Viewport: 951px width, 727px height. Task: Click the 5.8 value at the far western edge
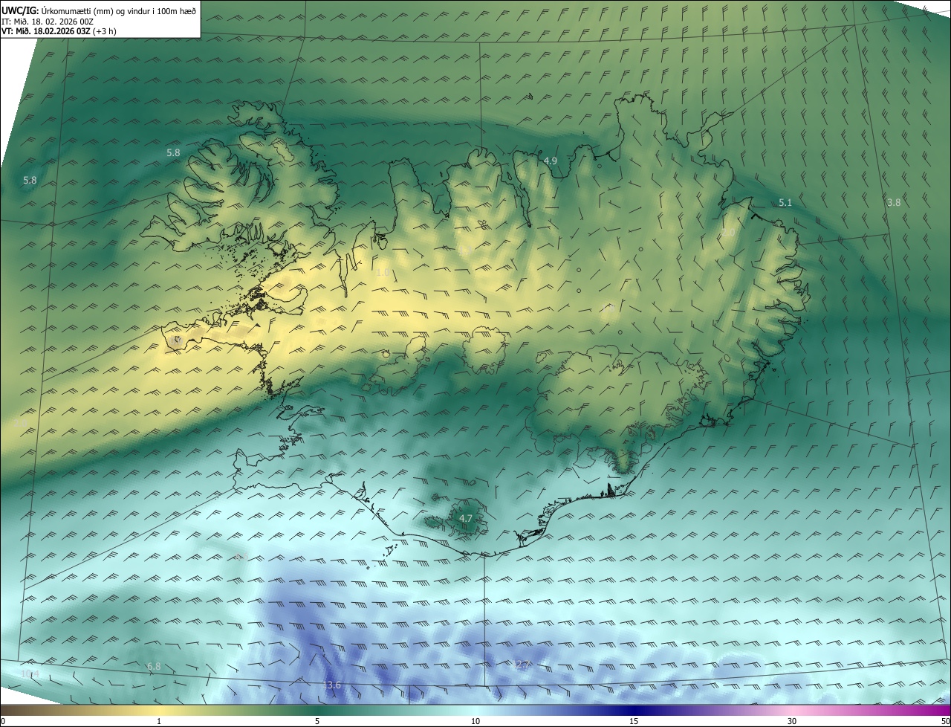[x=30, y=180]
